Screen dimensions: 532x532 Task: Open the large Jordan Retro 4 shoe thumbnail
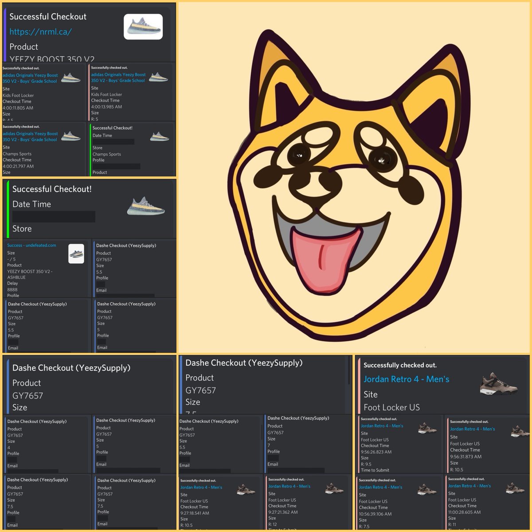(x=499, y=384)
